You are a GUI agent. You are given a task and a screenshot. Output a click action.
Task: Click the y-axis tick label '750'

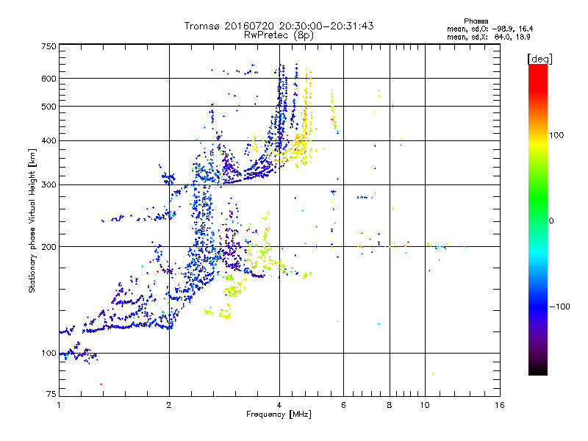click(49, 46)
